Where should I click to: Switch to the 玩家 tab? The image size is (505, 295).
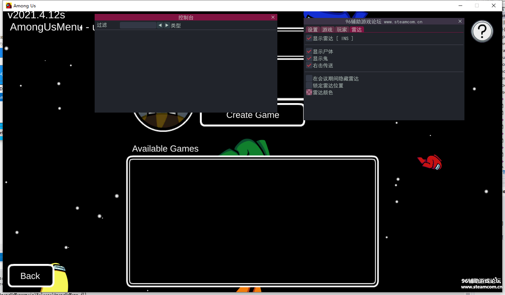pos(342,30)
